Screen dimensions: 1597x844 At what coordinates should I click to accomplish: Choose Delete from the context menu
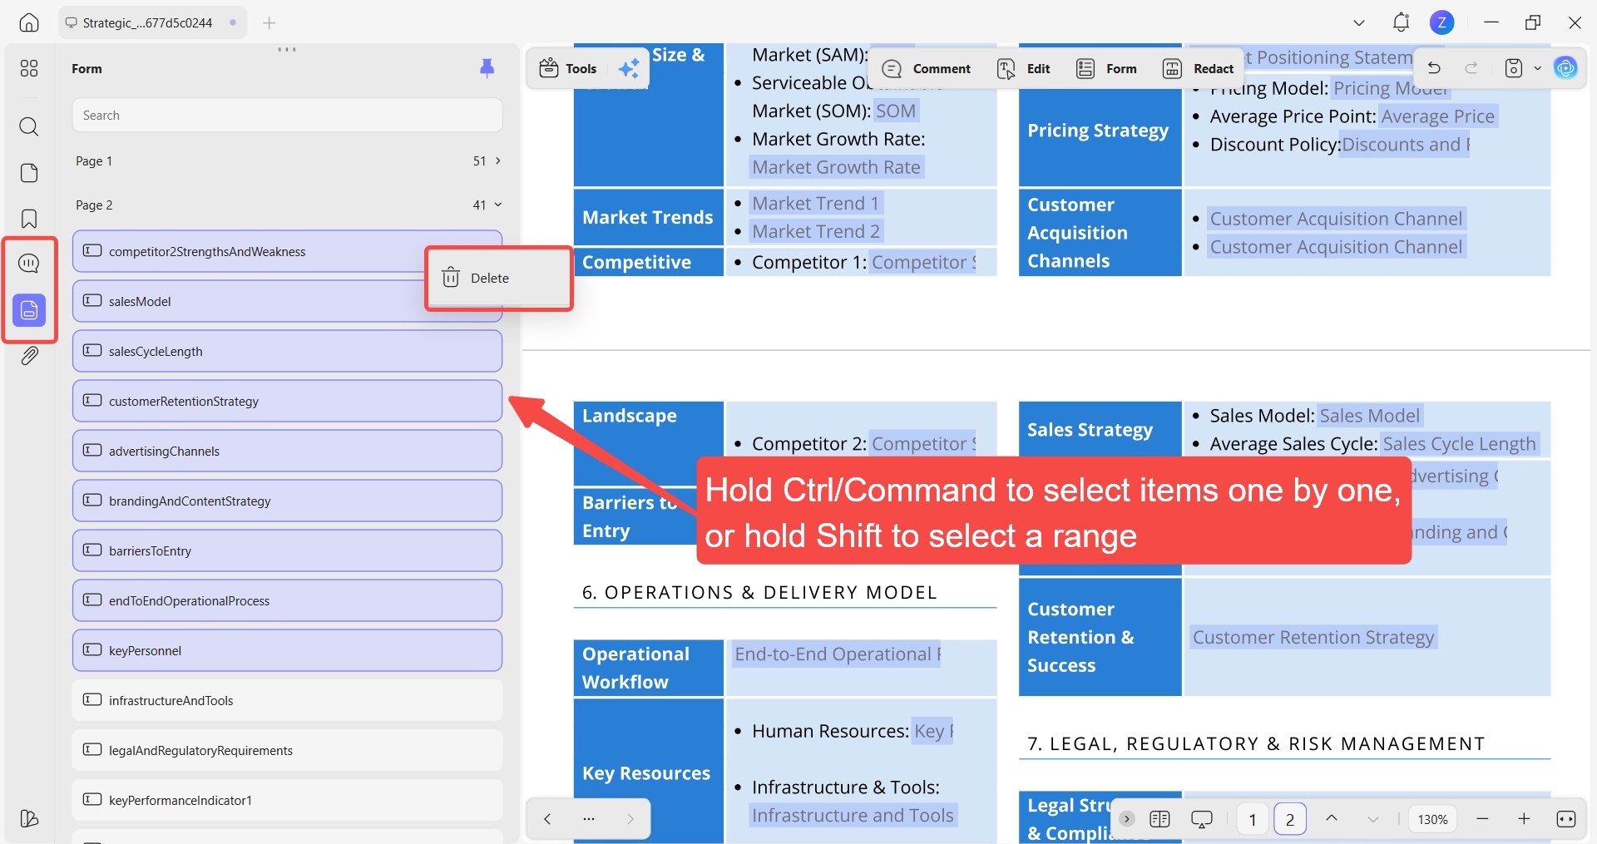498,279
